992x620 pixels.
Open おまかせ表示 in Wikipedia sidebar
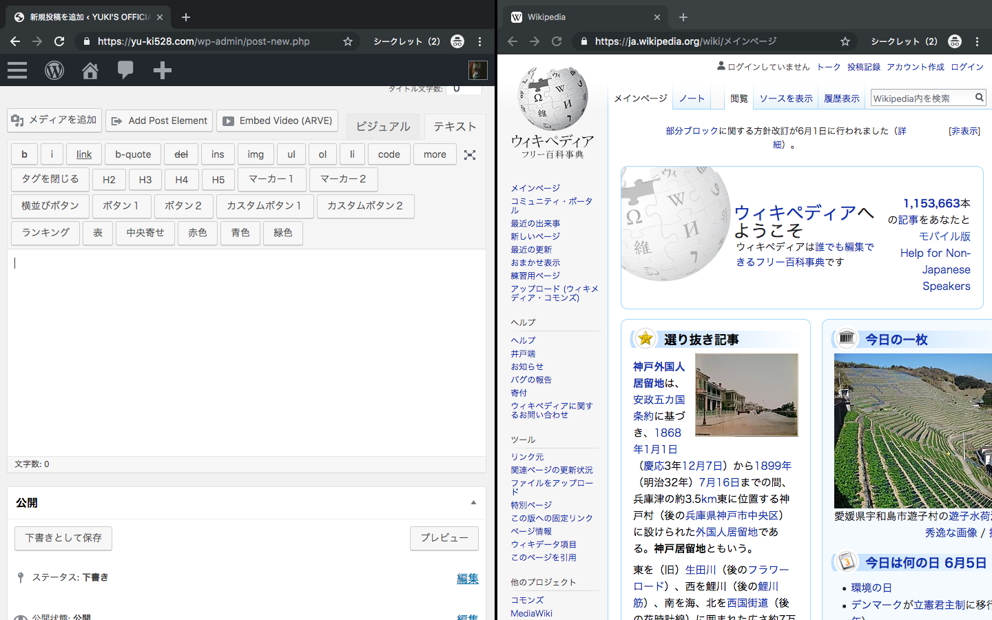tap(535, 262)
